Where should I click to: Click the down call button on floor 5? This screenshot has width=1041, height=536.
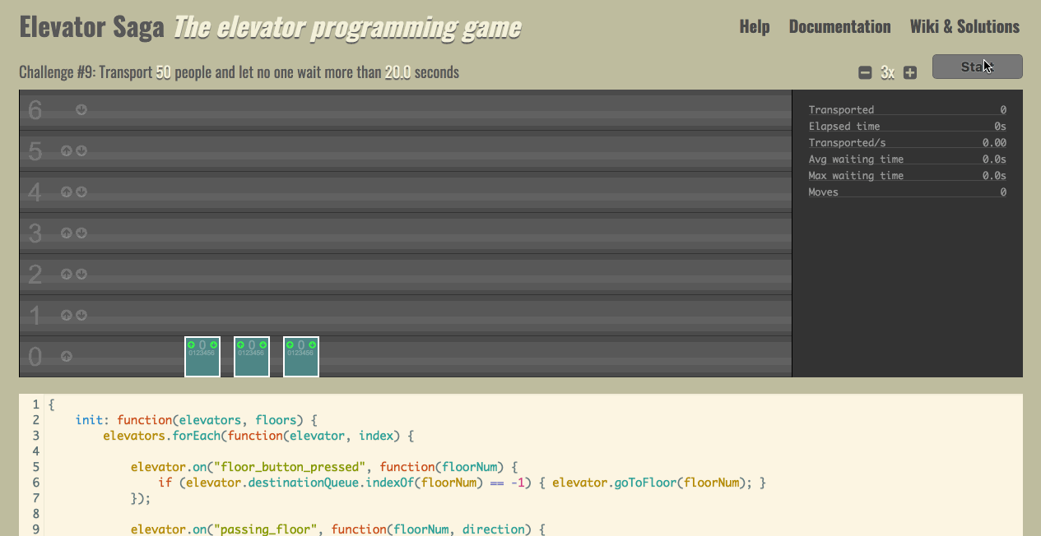click(81, 150)
